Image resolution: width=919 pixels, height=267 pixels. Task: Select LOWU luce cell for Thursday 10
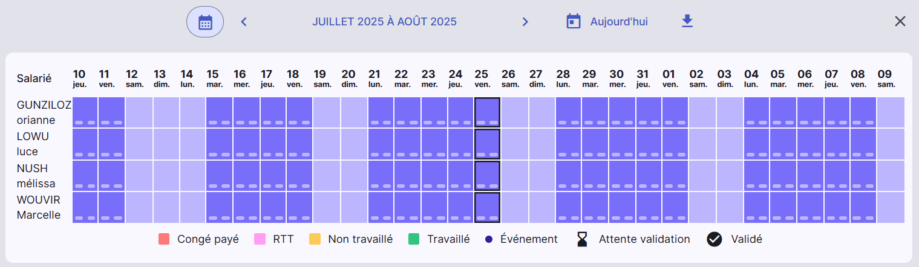tap(85, 144)
